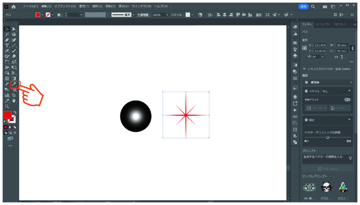Screen dimensions: 360x205
Task: Swap fill and stroke colors
Action: [15, 113]
